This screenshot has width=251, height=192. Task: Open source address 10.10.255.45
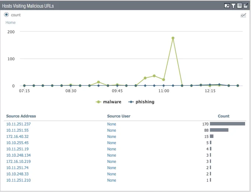(x=17, y=143)
